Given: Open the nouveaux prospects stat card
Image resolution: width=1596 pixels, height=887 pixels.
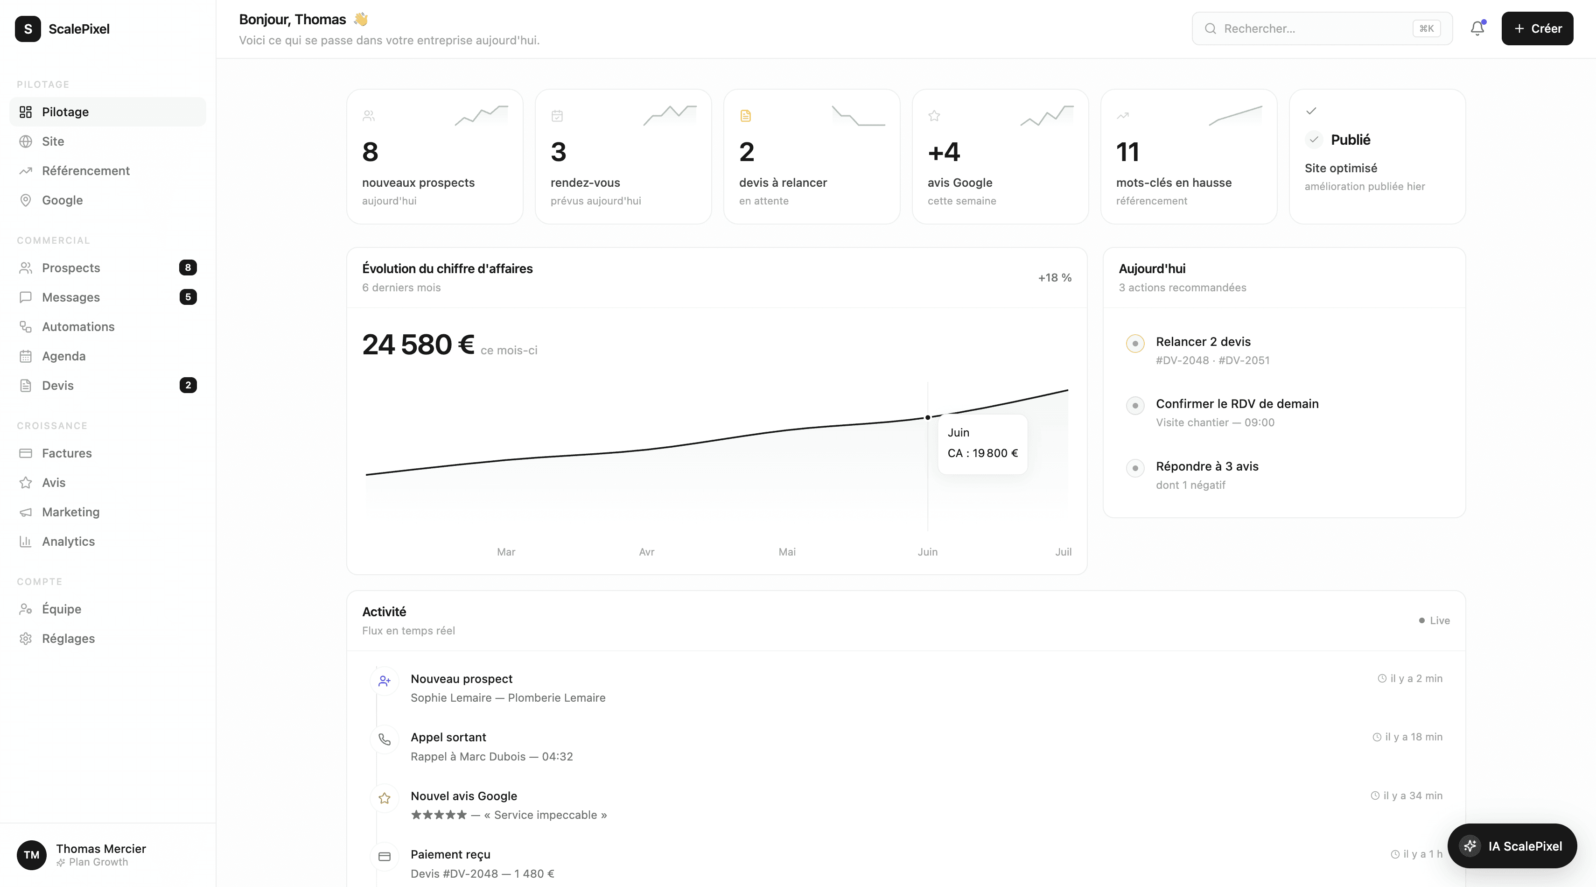Looking at the screenshot, I should pos(434,157).
